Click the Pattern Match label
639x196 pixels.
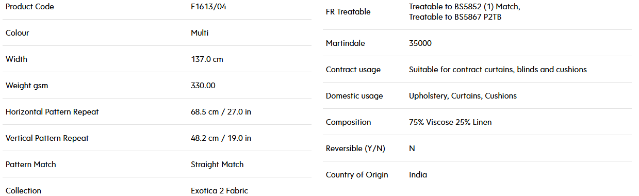click(x=31, y=165)
